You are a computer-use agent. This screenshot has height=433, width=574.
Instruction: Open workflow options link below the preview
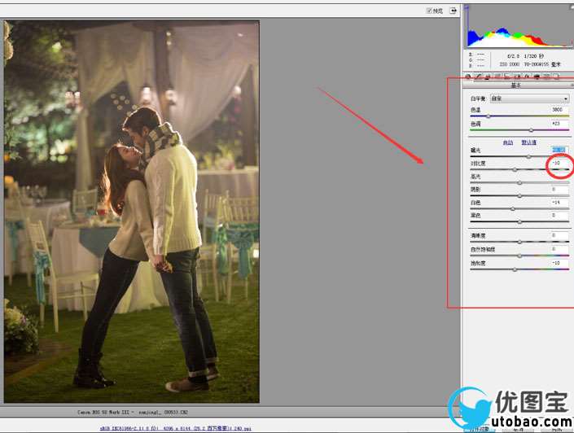(175, 428)
